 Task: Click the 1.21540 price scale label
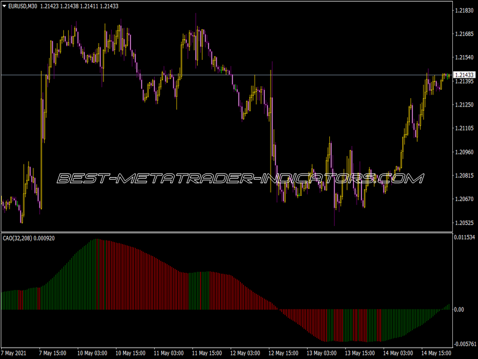pyautogui.click(x=464, y=57)
